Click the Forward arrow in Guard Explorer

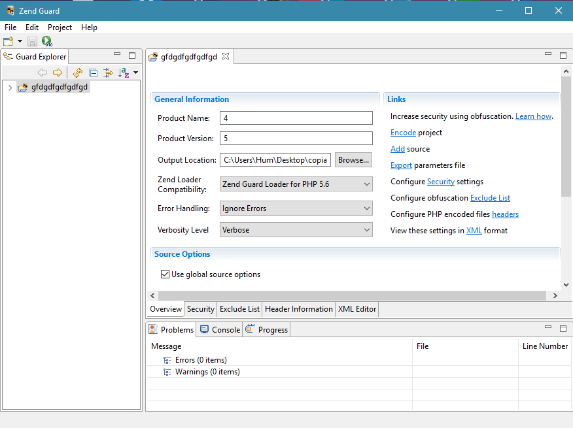(58, 73)
